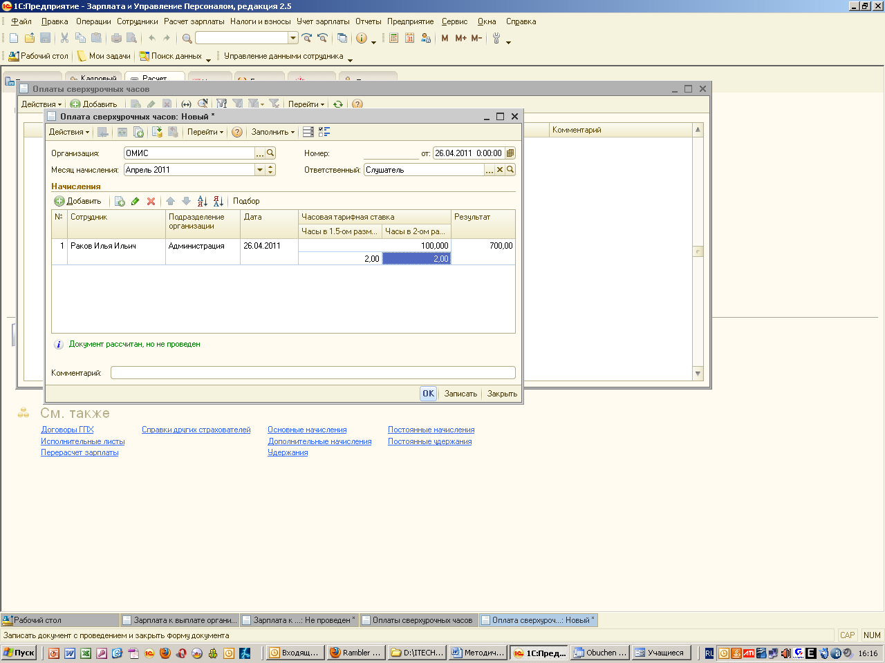Click the set interval icon in list window
Viewport: 885px width, 663px height.
(186, 104)
